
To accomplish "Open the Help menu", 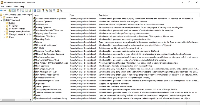I will point(22,6).
